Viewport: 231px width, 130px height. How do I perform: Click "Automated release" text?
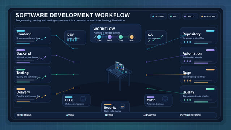coord(155,104)
